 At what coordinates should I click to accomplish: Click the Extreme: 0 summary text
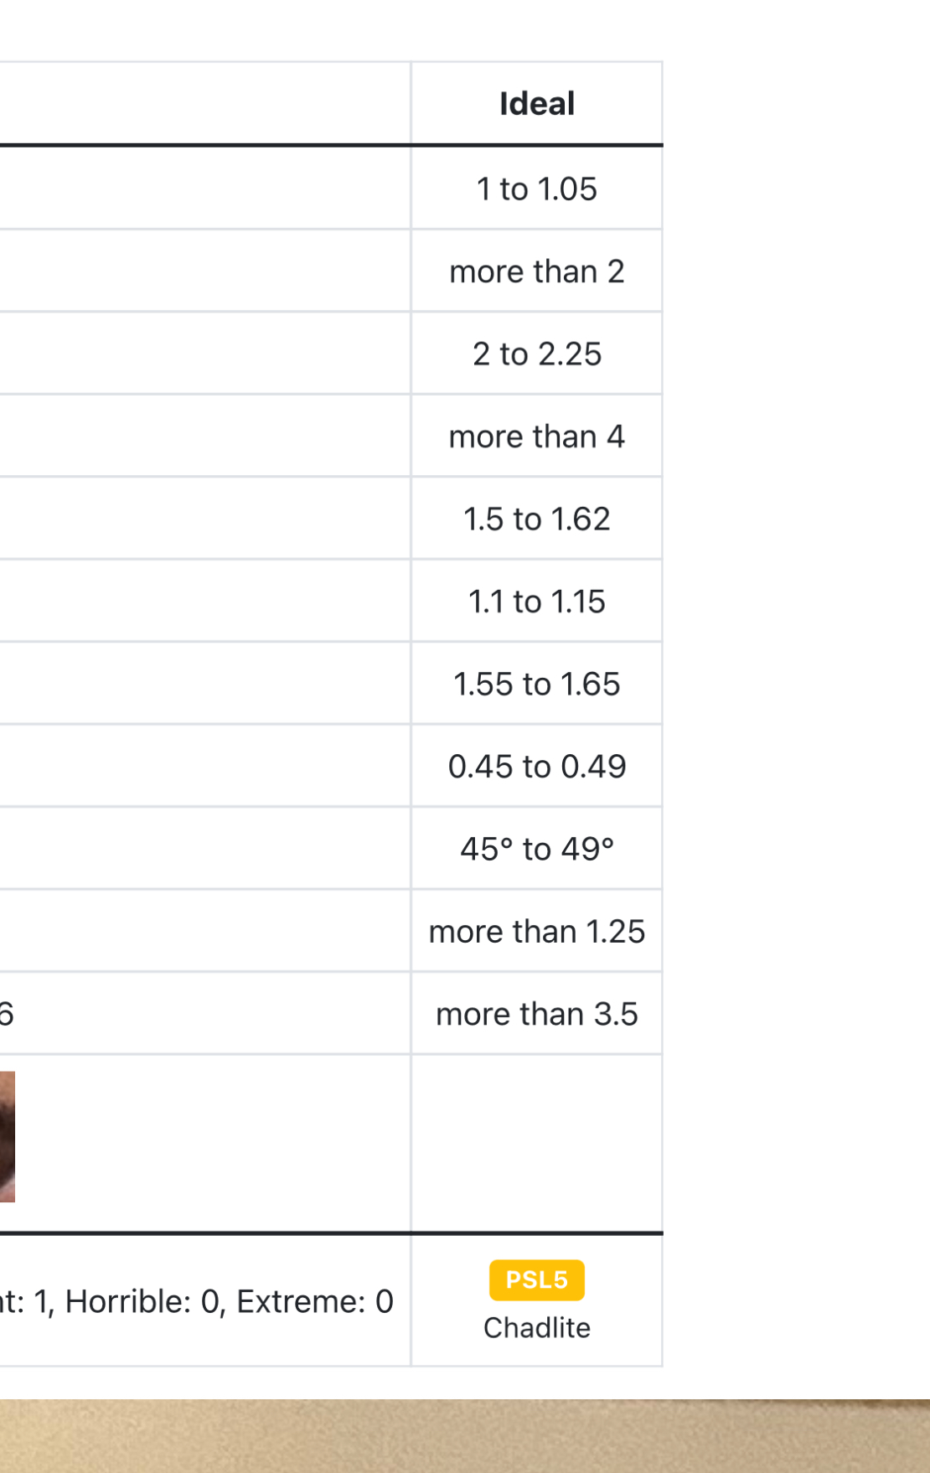pyautogui.click(x=314, y=1302)
